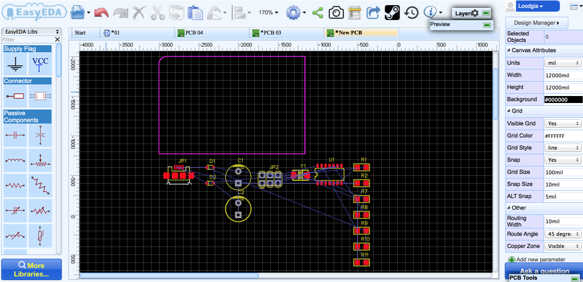Click the EasyEDA logo
This screenshot has height=282, width=583.
coord(34,13)
